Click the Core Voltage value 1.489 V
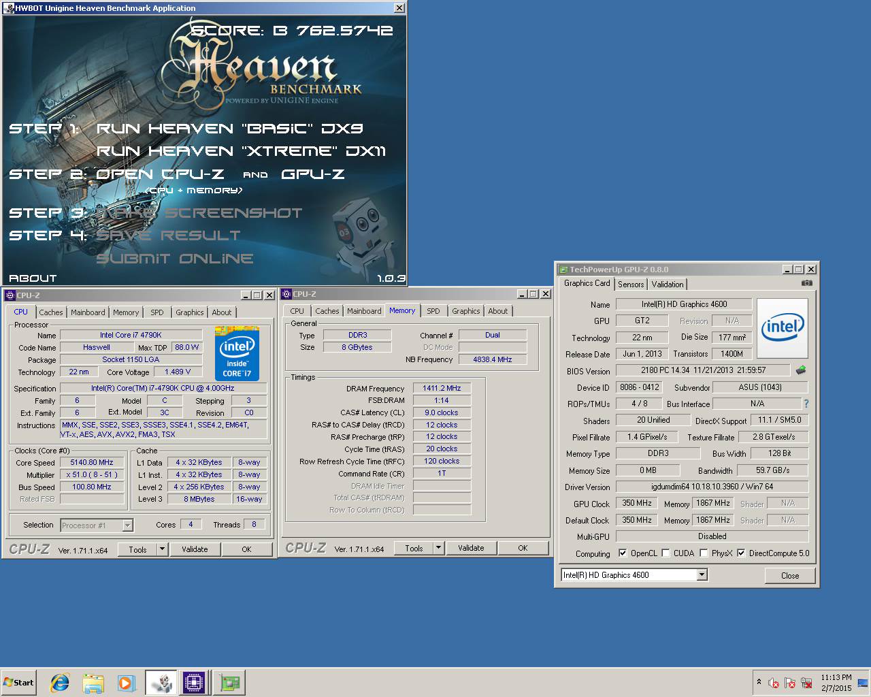This screenshot has width=871, height=697. (178, 372)
